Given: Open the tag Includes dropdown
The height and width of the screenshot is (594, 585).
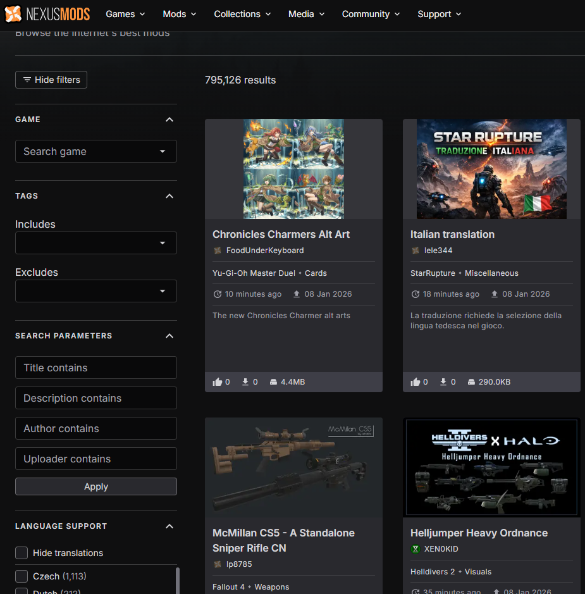Looking at the screenshot, I should (95, 243).
